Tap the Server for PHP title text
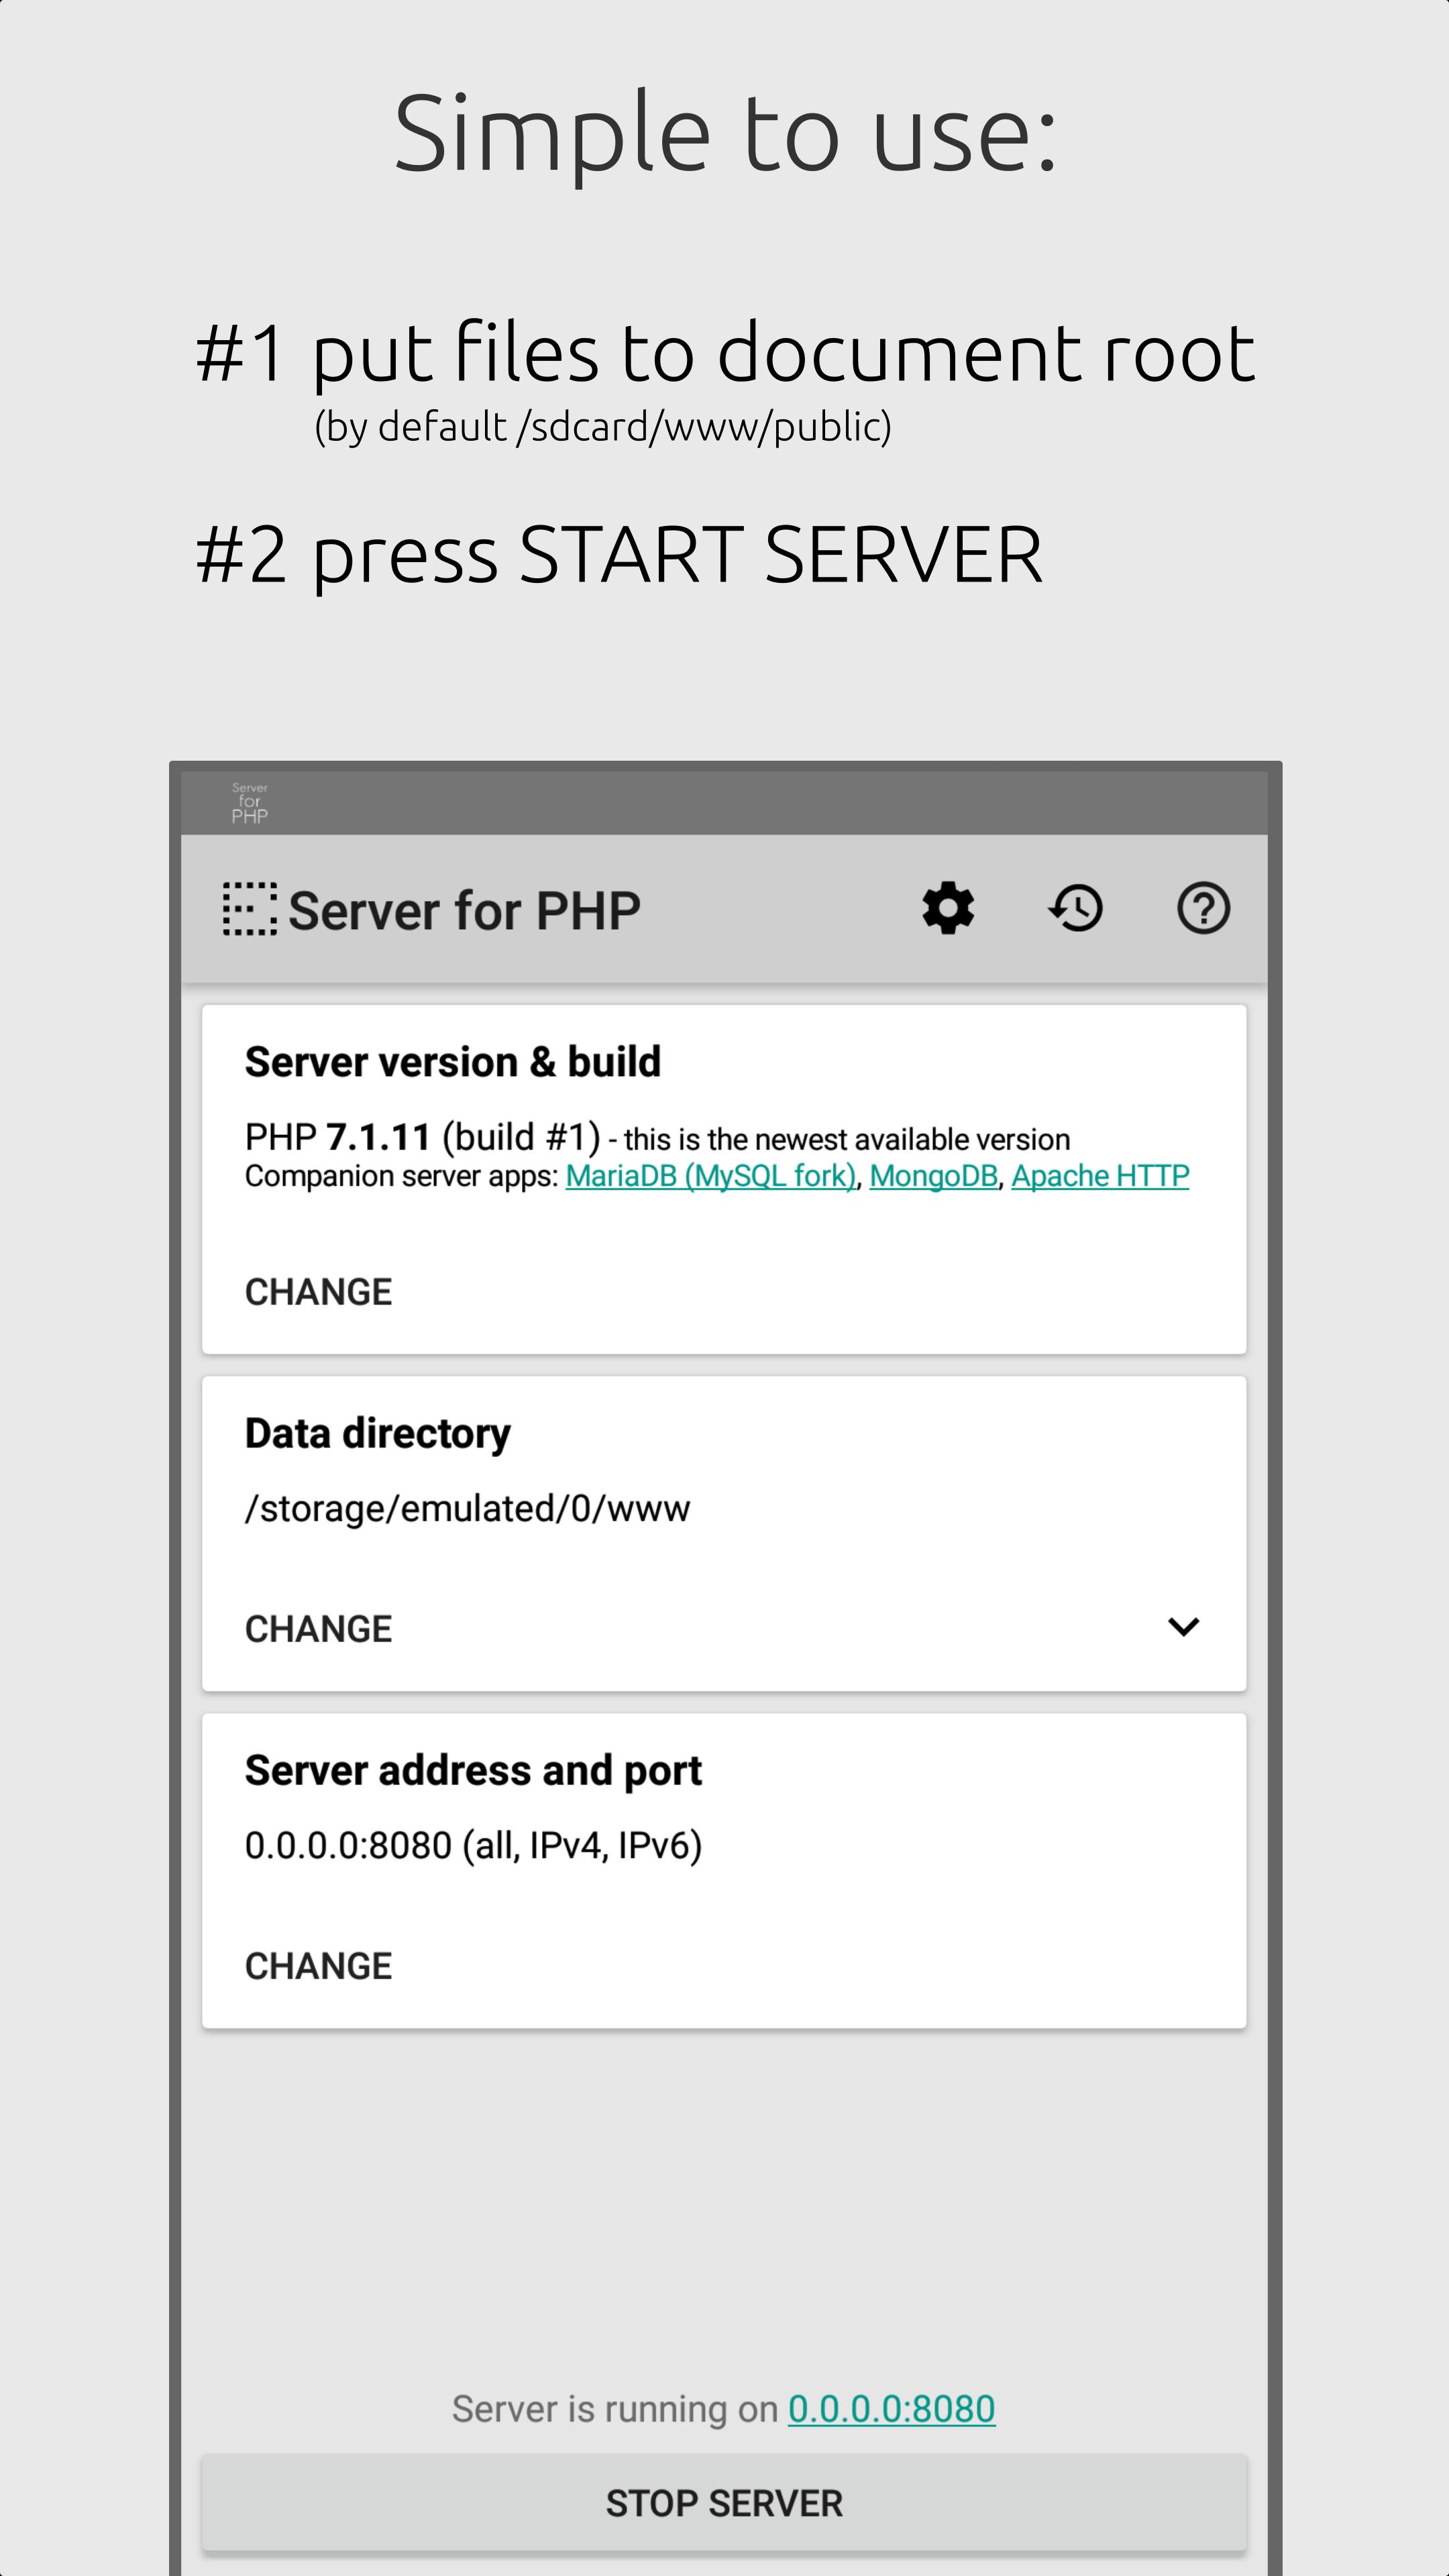Screen dimensions: 1449x2576 click(464, 910)
